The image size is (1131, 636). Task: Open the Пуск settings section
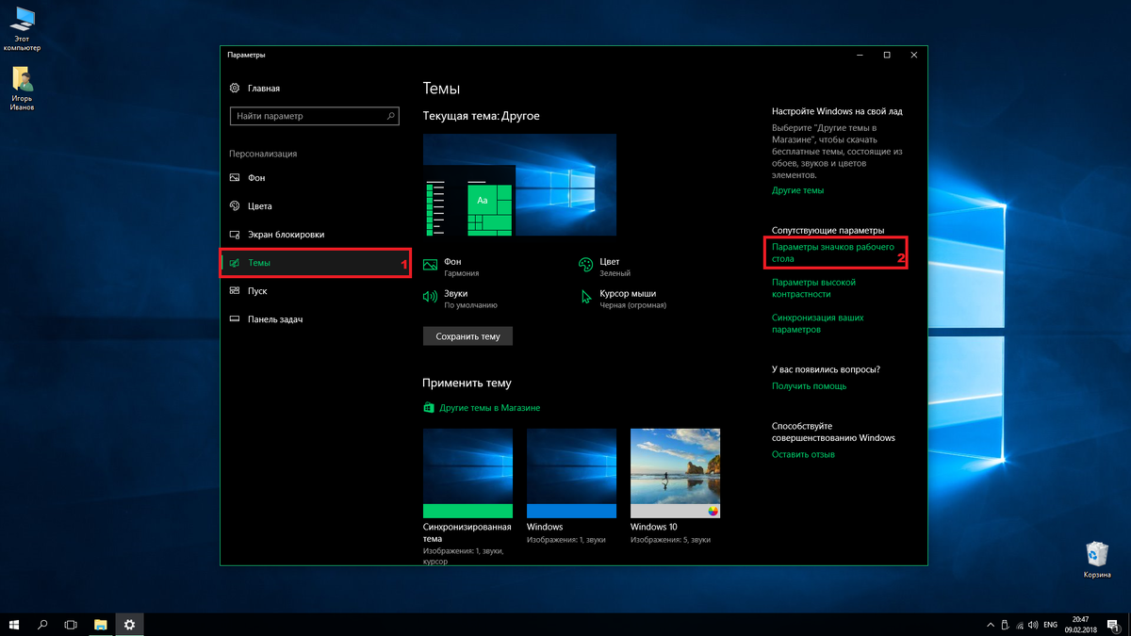pyautogui.click(x=315, y=291)
